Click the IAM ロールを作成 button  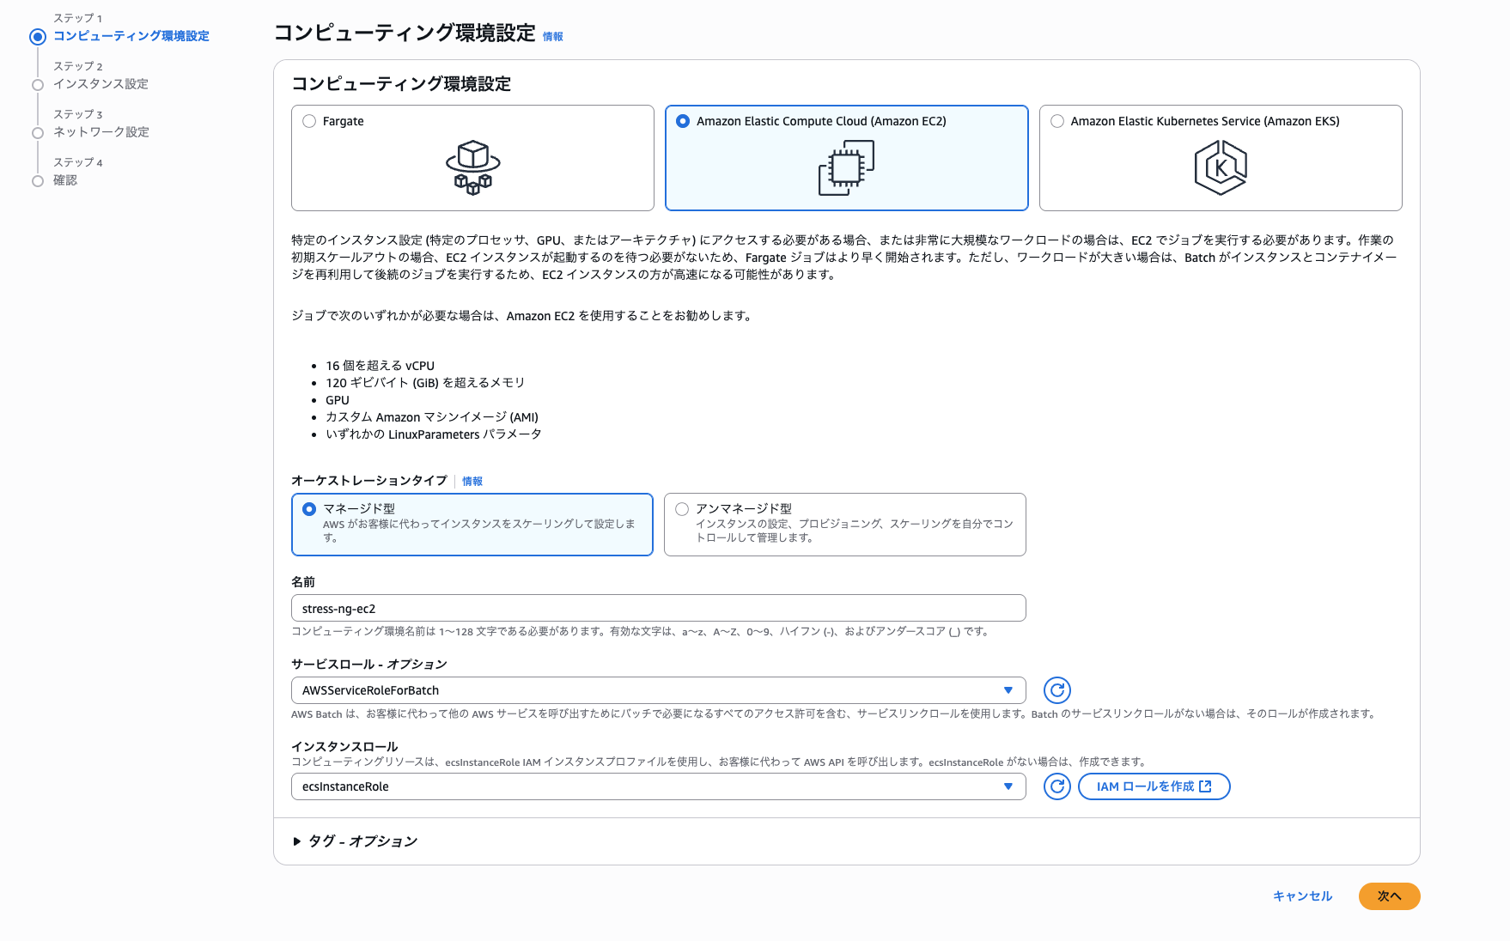[x=1154, y=786]
